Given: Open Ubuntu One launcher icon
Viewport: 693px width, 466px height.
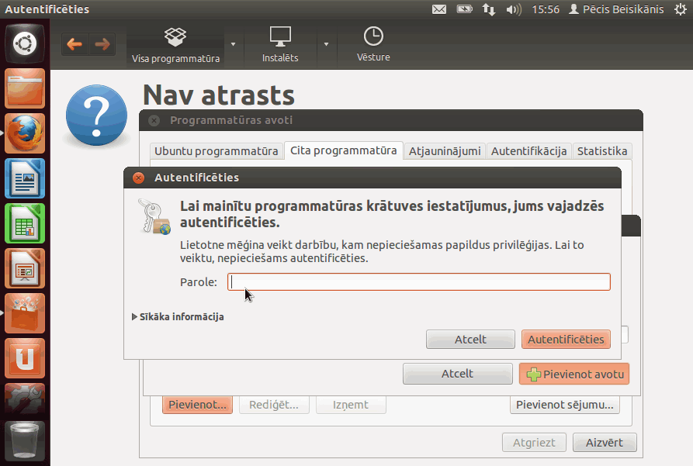Looking at the screenshot, I should [x=25, y=358].
